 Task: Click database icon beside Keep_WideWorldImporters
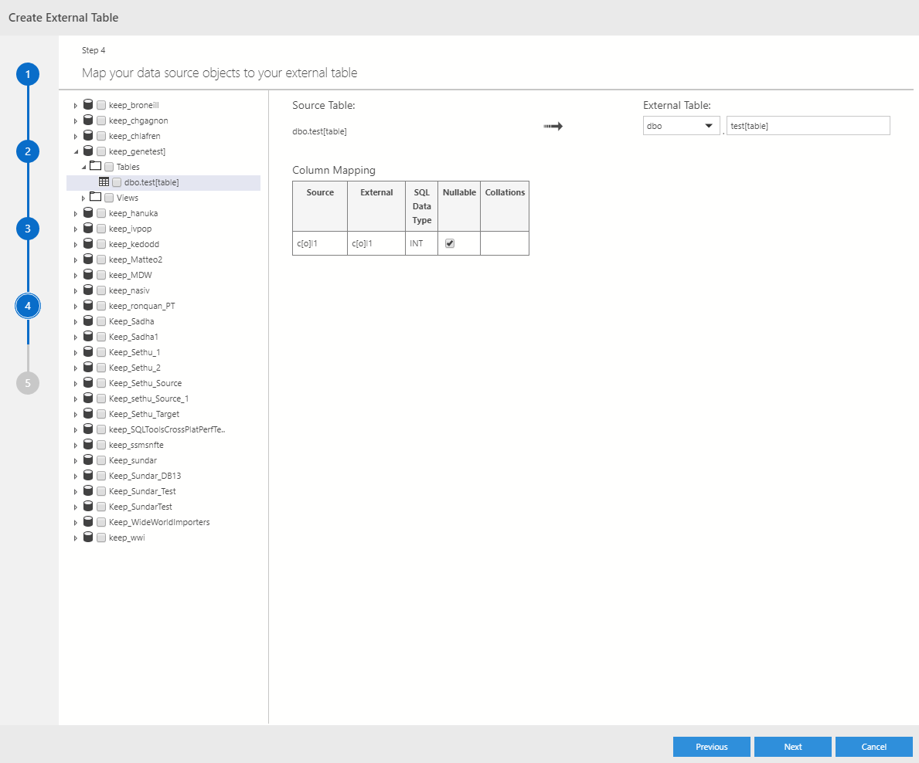pyautogui.click(x=88, y=522)
